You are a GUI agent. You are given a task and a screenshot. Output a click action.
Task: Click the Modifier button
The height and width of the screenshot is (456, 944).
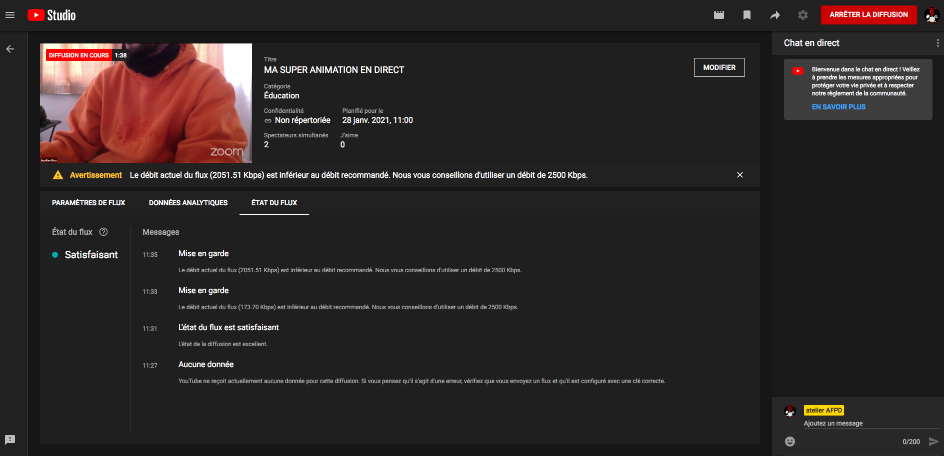719,67
